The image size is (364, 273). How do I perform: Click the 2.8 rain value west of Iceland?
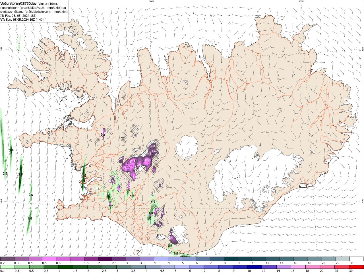[20, 174]
